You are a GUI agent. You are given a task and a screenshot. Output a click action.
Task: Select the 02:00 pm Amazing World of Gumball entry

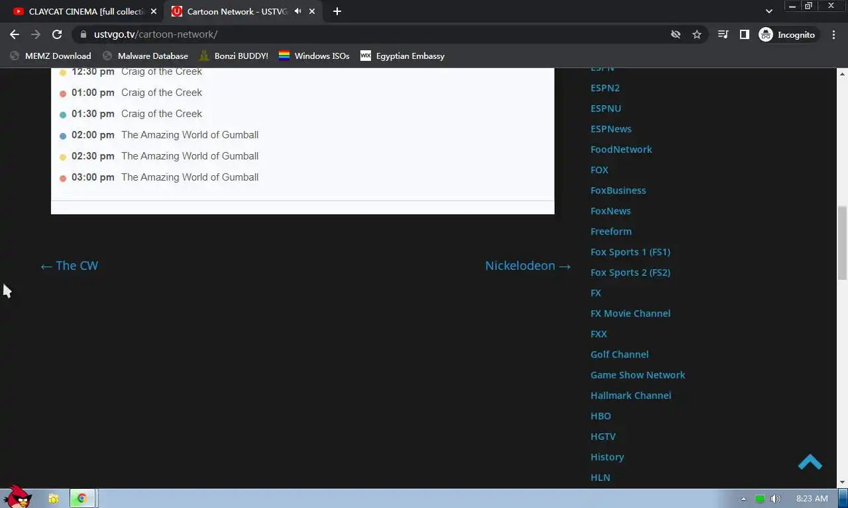159,135
